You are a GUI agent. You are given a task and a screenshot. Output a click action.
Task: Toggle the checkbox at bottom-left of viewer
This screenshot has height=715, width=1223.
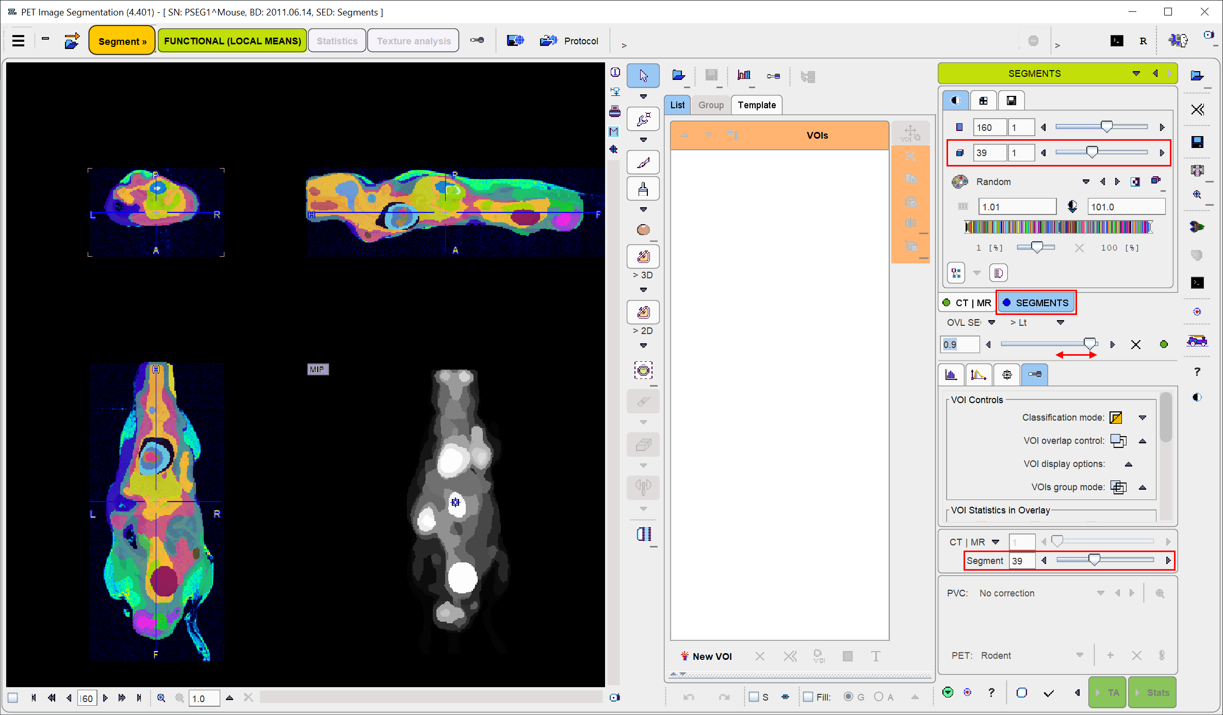pos(13,698)
